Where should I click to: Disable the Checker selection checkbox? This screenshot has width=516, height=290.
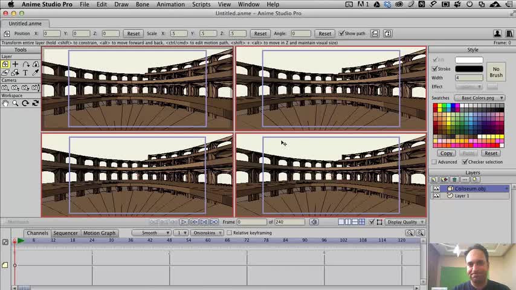(x=465, y=162)
